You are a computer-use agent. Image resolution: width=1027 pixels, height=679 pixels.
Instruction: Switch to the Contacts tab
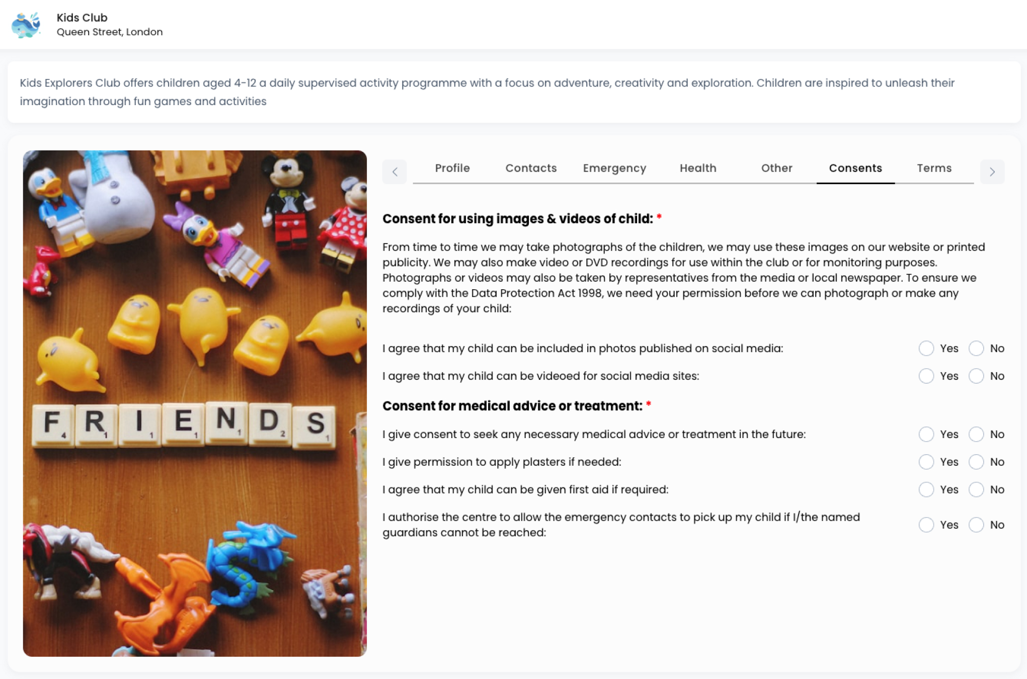530,167
